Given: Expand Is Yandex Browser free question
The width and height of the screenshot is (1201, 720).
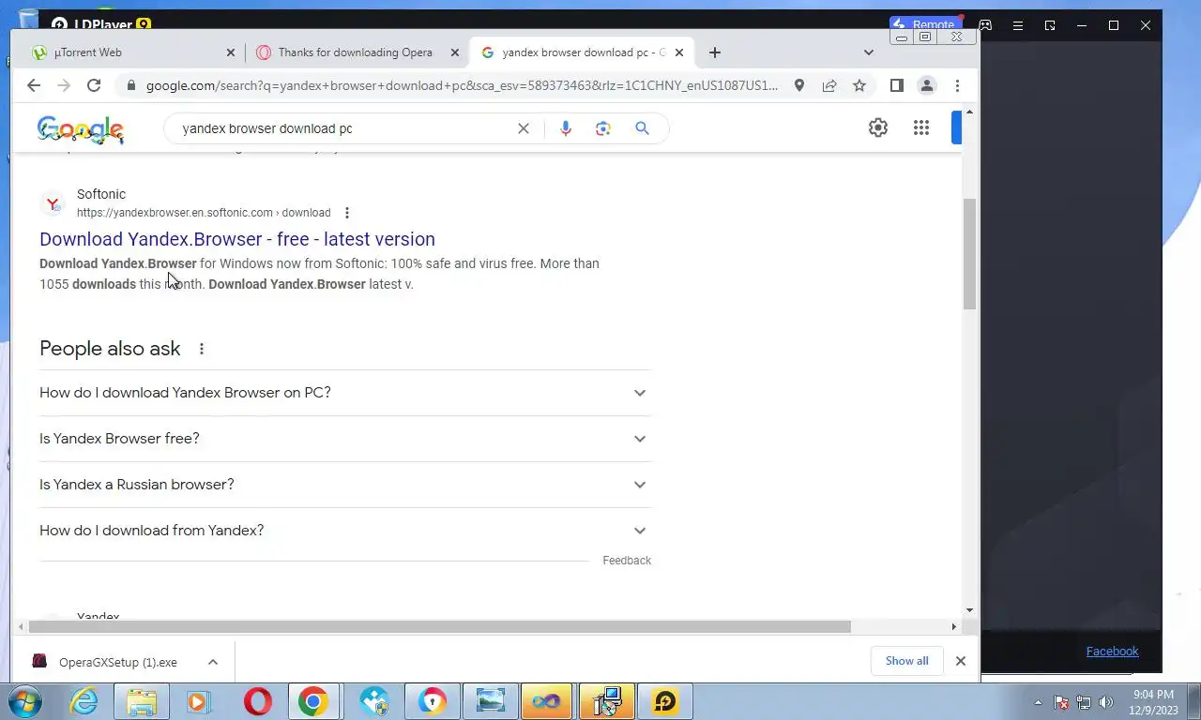Looking at the screenshot, I should tap(344, 439).
